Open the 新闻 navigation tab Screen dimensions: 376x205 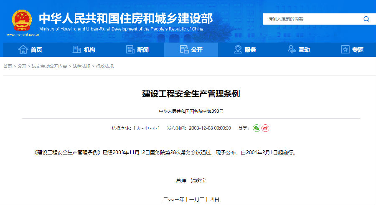coord(142,50)
